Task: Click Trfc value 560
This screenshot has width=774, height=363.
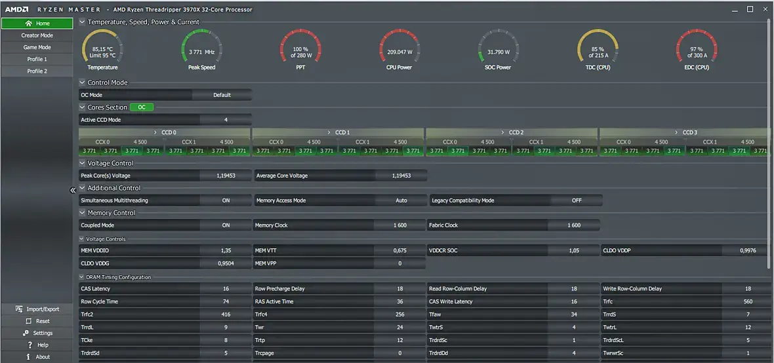Action: 748,301
